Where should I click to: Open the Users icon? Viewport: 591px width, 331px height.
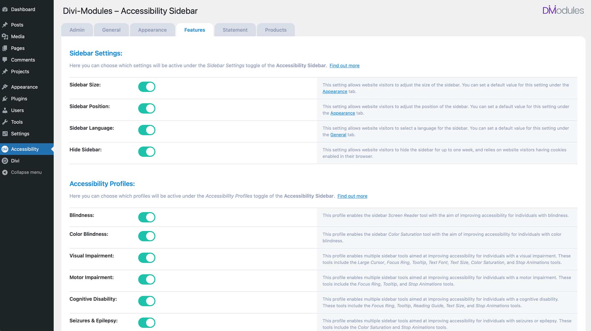[x=5, y=110]
